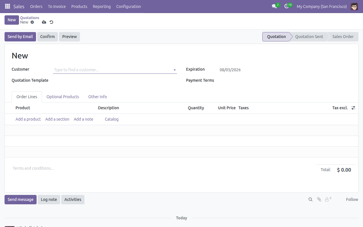
Task: Open the Reporting menu
Action: coord(102,6)
